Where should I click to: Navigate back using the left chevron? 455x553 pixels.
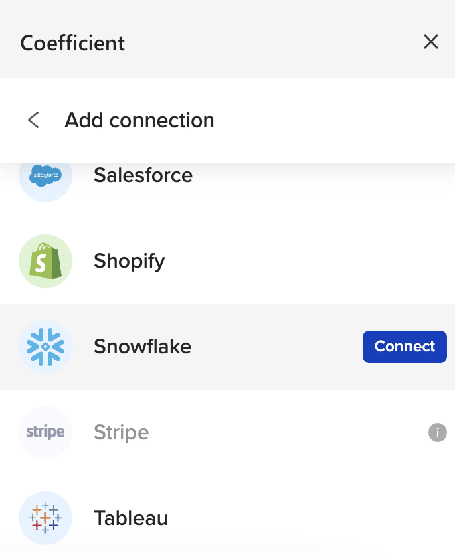click(33, 119)
